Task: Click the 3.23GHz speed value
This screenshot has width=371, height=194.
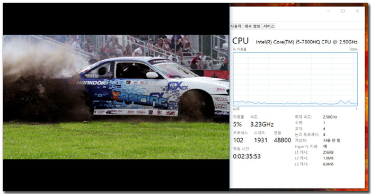Action: point(262,124)
